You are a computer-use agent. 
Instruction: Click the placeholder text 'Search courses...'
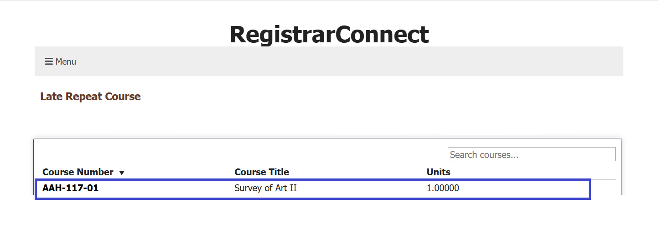point(484,155)
